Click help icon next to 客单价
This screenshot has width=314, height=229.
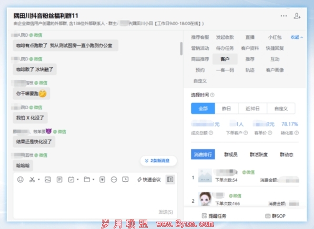(270, 133)
